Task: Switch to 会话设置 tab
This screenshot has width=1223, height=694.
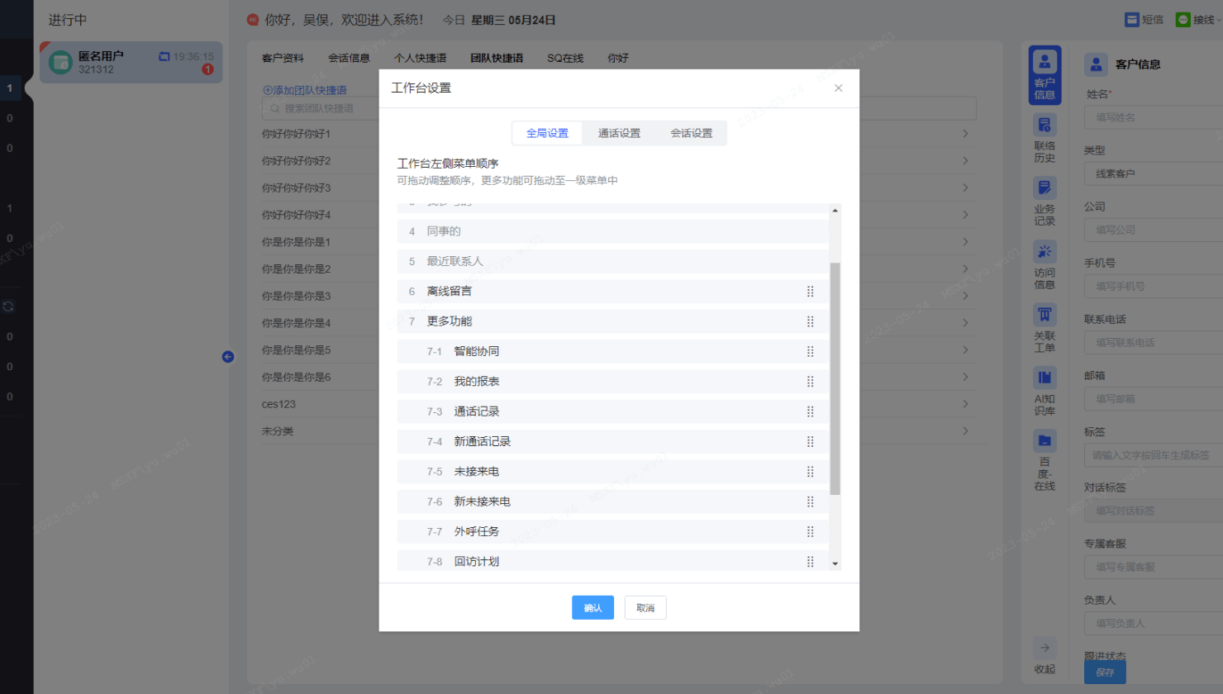Action: [691, 133]
